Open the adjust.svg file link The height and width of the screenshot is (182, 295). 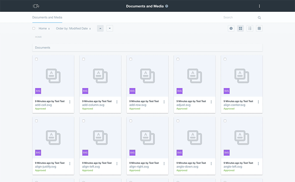point(184,105)
